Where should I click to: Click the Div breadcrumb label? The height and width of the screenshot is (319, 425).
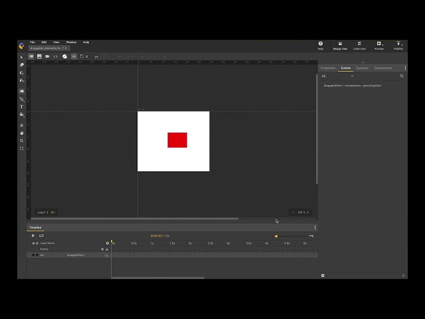[53, 212]
